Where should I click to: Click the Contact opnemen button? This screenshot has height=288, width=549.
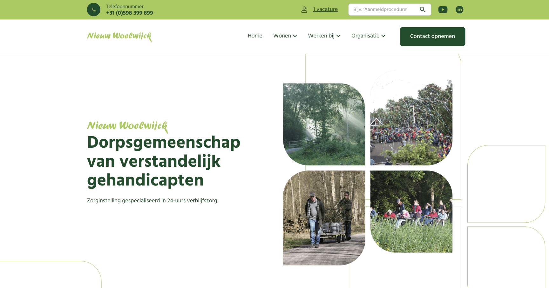click(x=432, y=36)
